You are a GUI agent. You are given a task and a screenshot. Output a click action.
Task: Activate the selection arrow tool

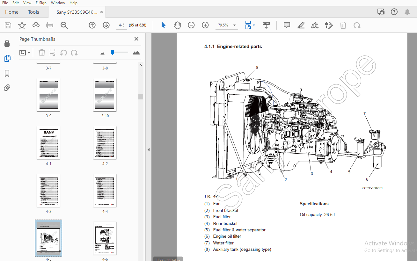coord(164,25)
